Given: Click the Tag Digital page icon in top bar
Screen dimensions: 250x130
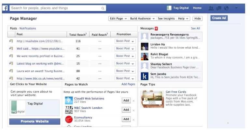Looking at the screenshot, I should pyautogui.click(x=169, y=8).
